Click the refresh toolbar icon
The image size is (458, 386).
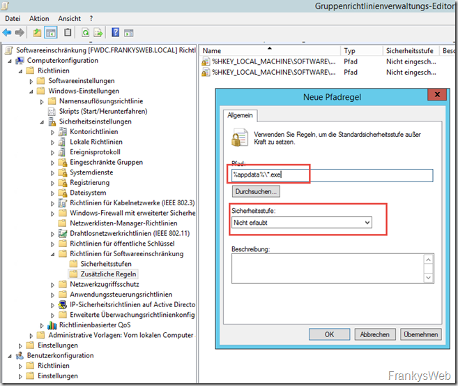click(x=85, y=33)
